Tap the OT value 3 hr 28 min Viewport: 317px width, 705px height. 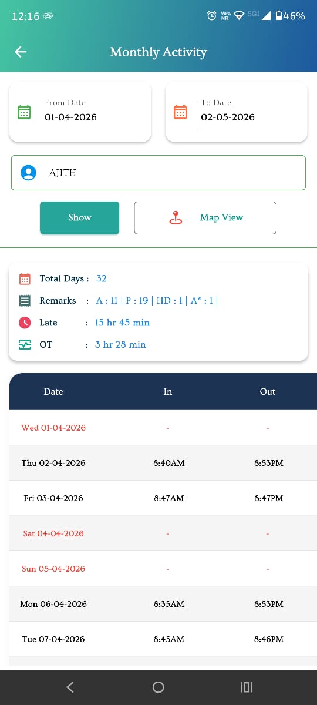coord(120,345)
